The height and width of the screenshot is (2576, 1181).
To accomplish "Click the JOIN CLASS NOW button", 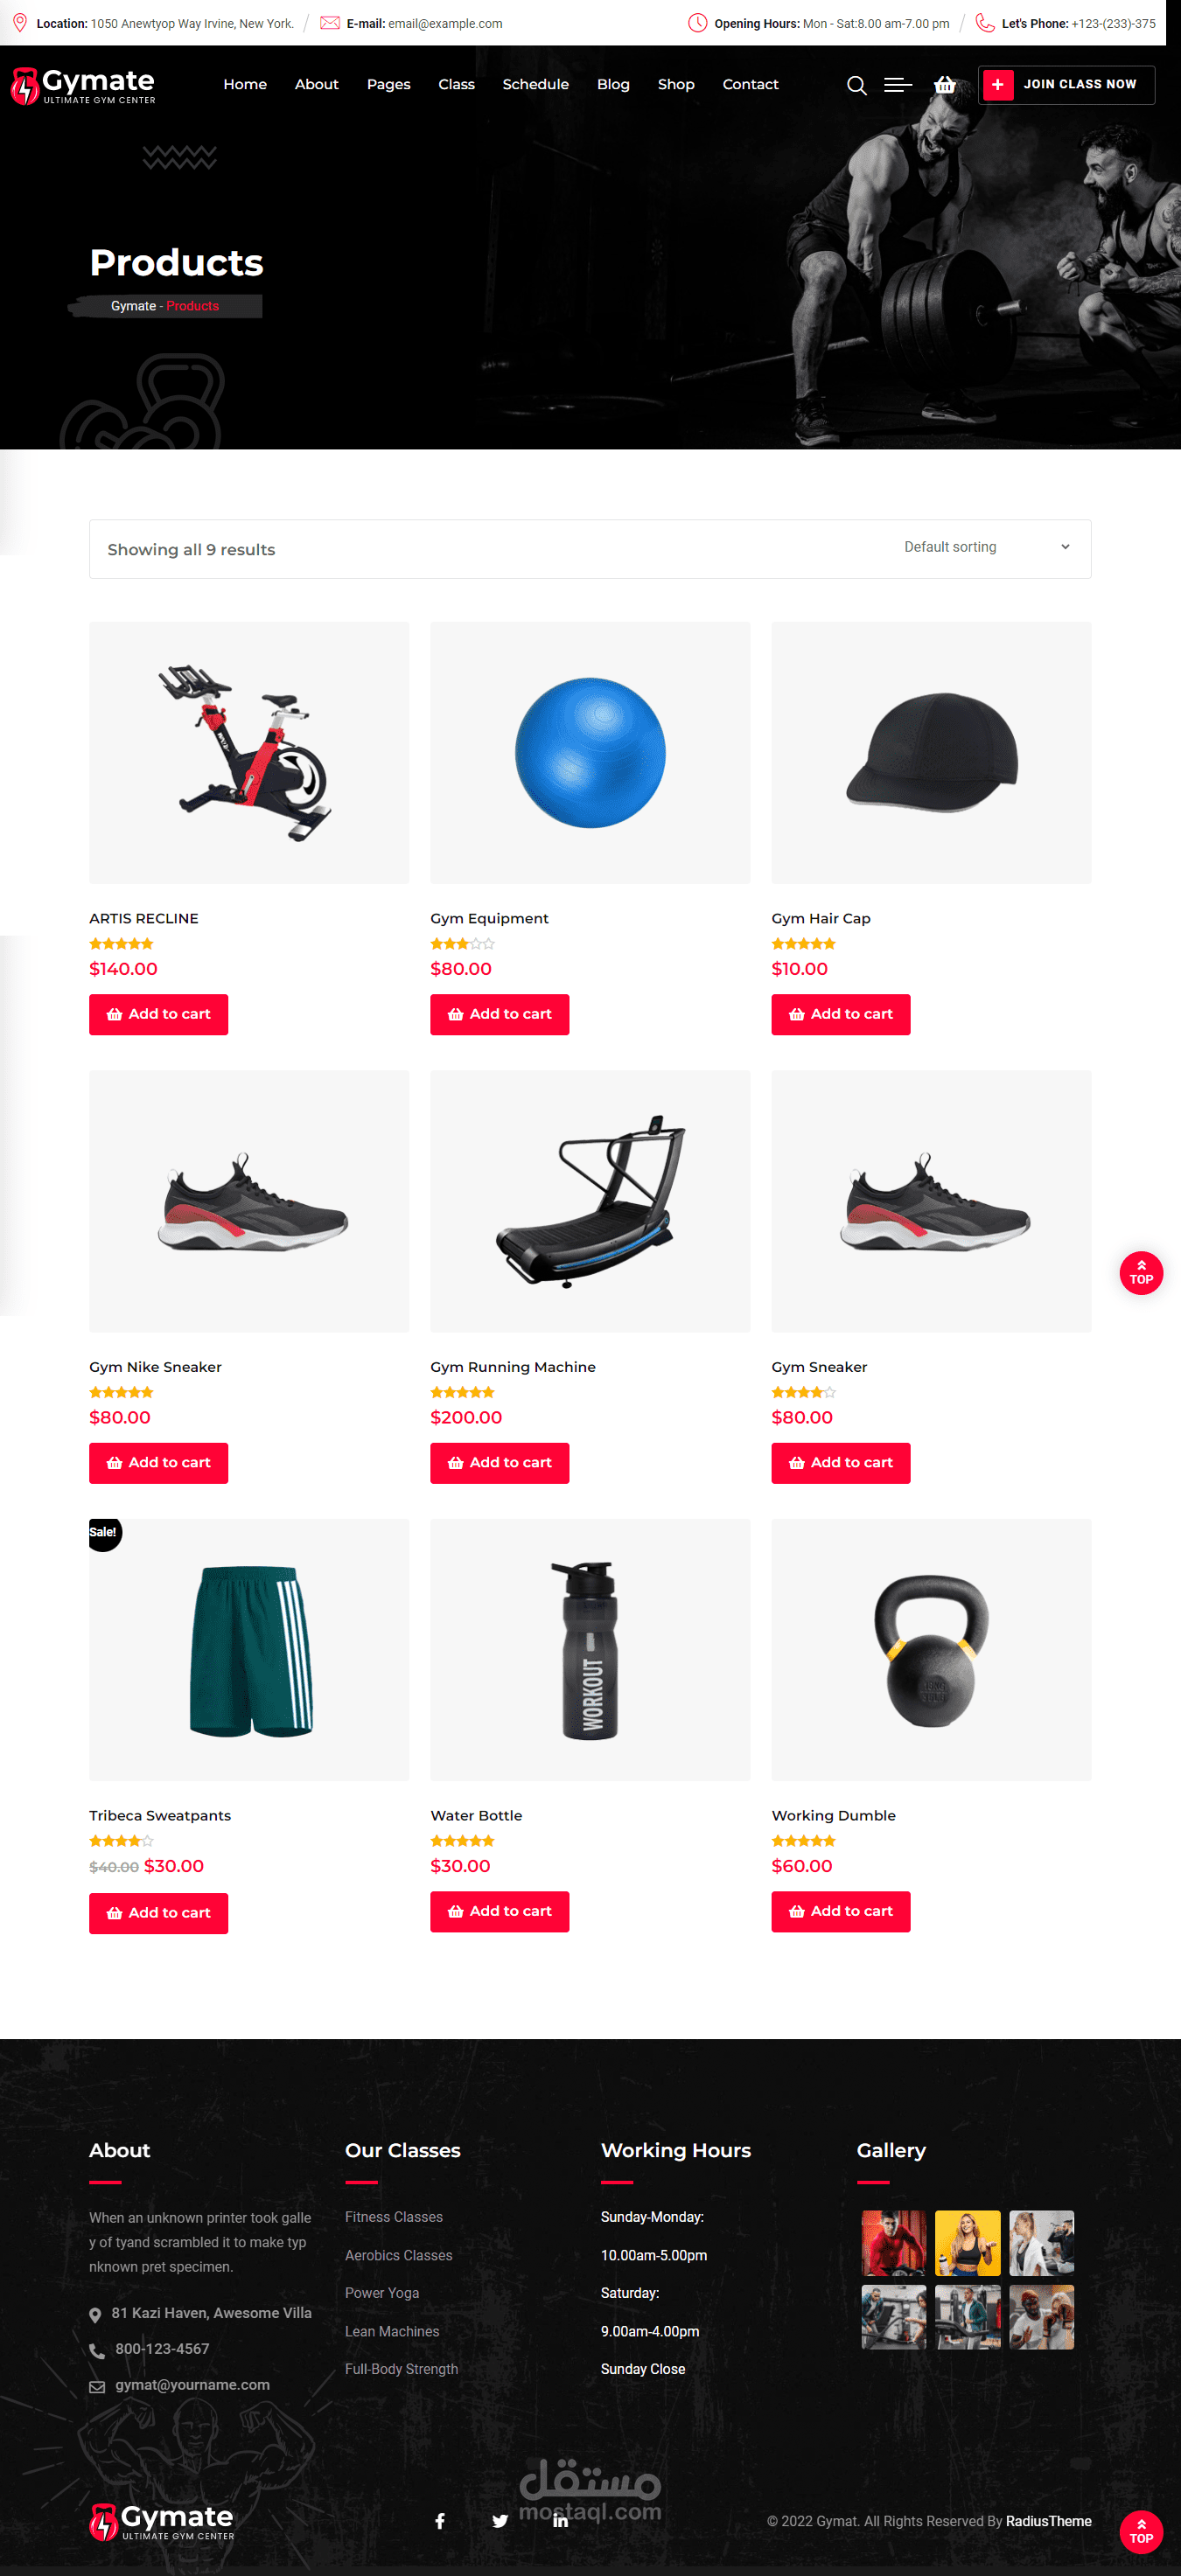I will (1066, 85).
